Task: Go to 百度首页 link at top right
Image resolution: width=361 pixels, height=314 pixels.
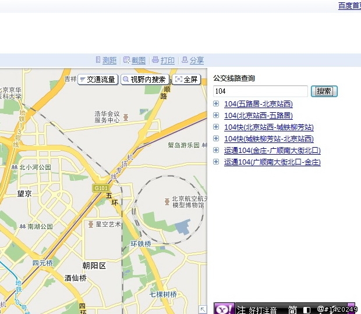Action: [x=349, y=5]
